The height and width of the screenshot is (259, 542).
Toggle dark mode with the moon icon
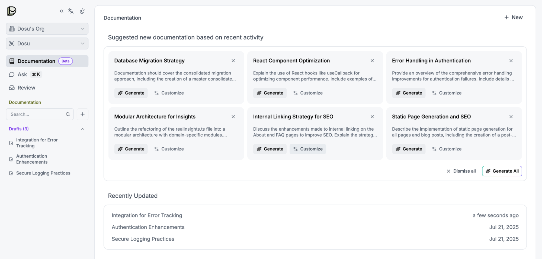(83, 11)
